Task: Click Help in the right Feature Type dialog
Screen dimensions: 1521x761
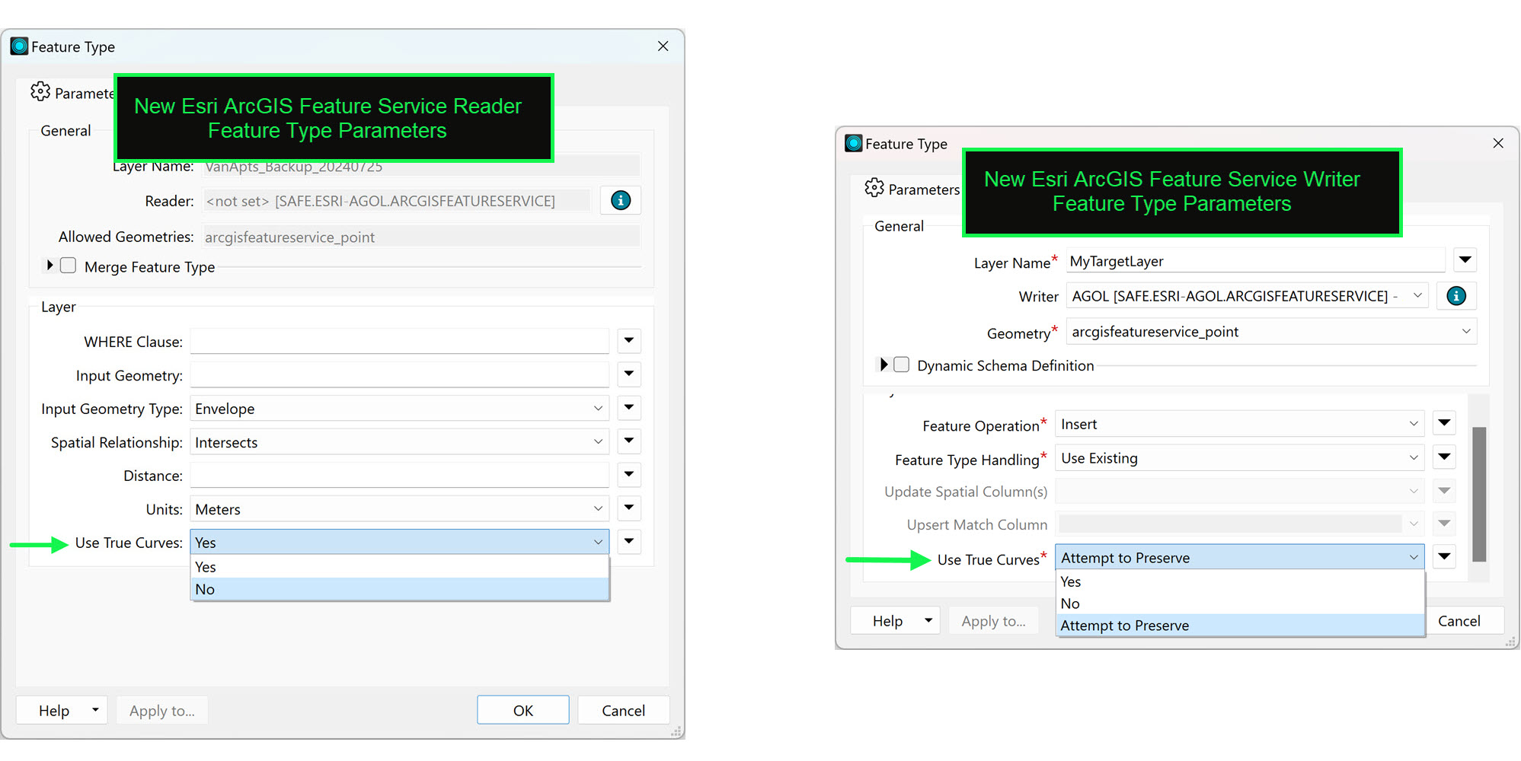Action: [887, 621]
